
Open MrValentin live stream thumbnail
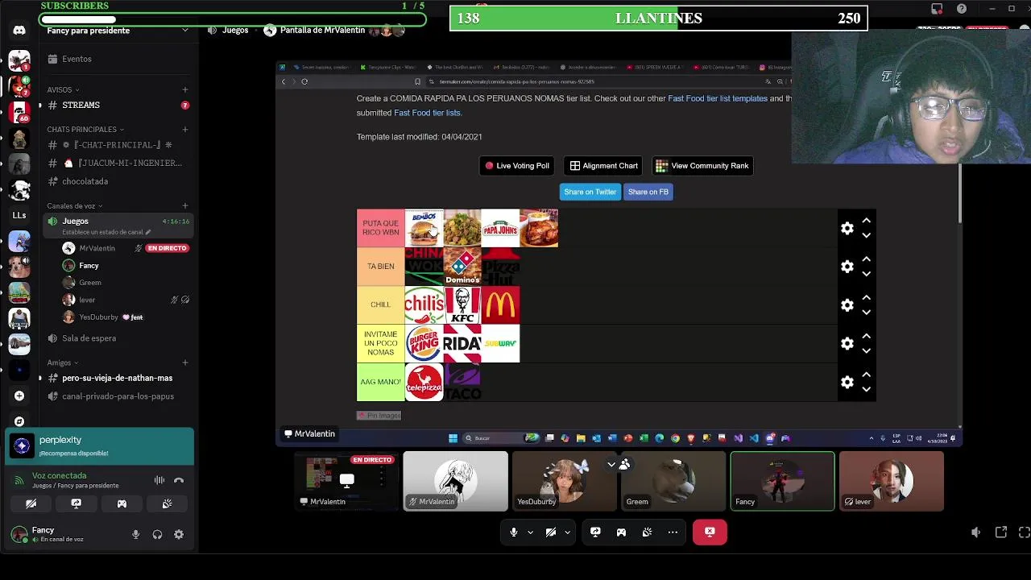pos(346,481)
